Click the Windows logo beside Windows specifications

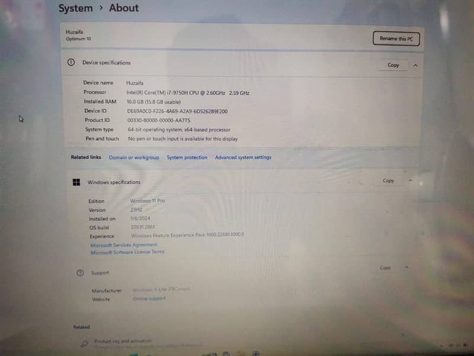click(76, 182)
